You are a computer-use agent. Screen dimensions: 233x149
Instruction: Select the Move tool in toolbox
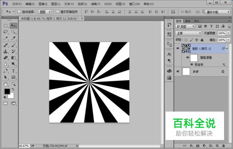point(13,26)
